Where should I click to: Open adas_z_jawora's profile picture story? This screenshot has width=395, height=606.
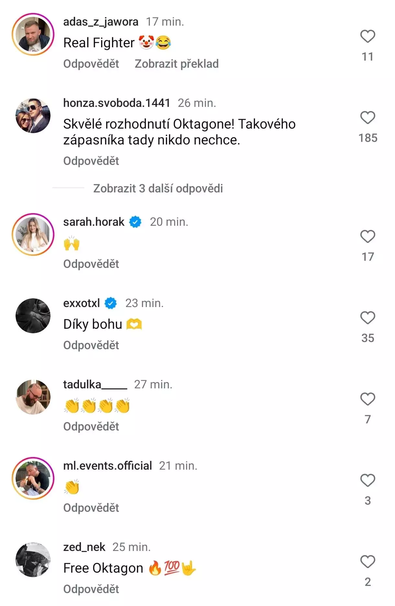pos(33,34)
